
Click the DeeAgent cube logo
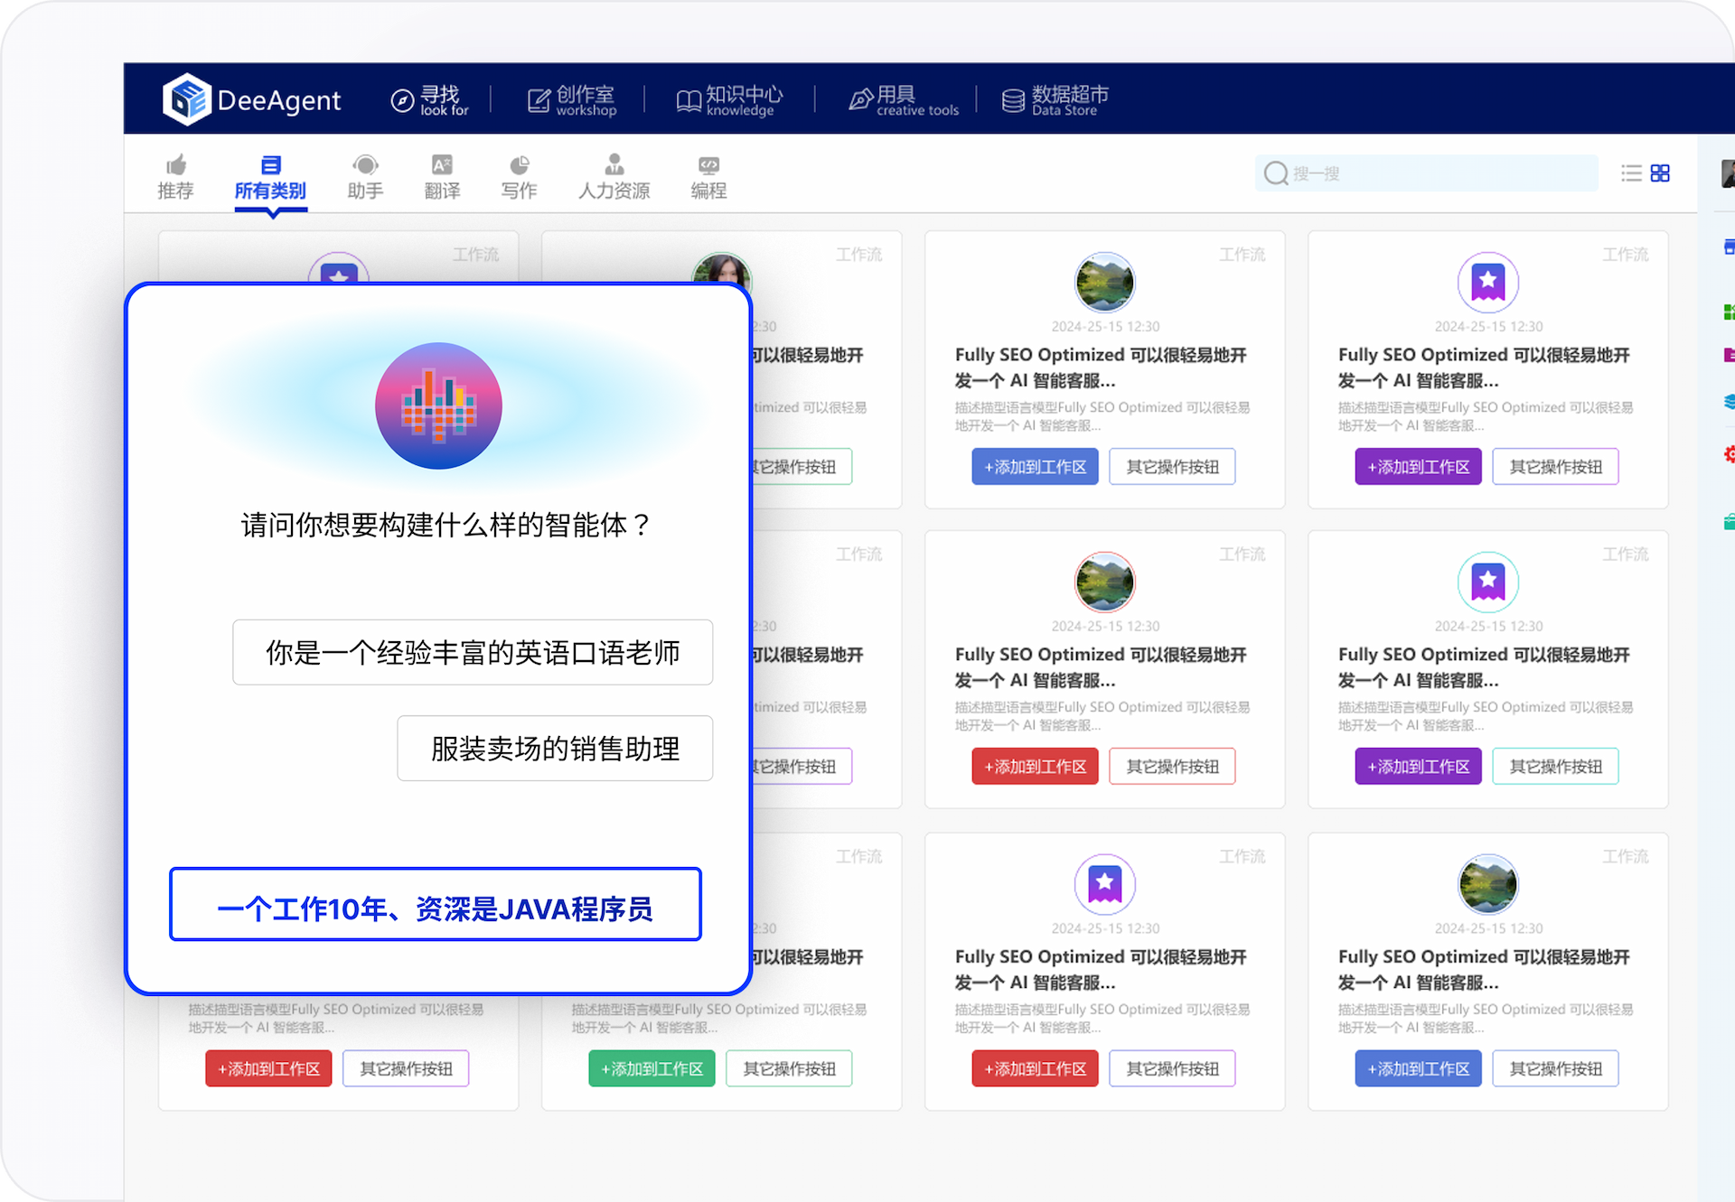point(187,99)
